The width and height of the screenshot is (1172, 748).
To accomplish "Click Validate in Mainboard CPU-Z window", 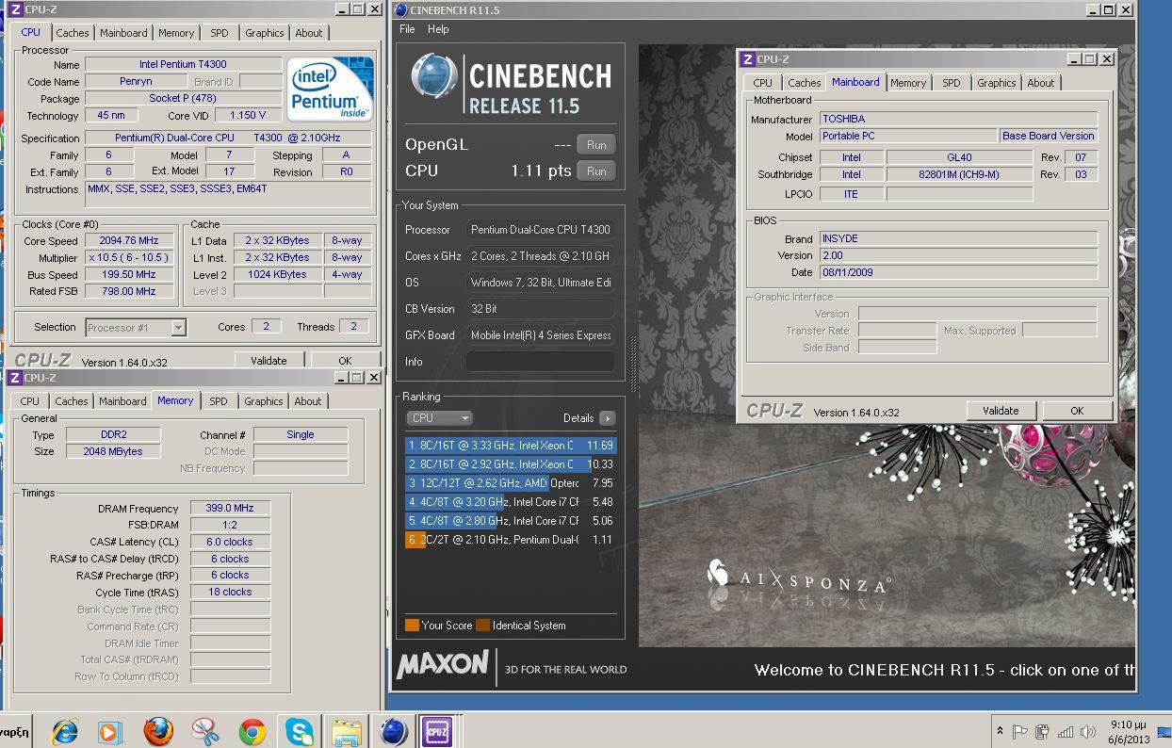I will (x=1001, y=410).
